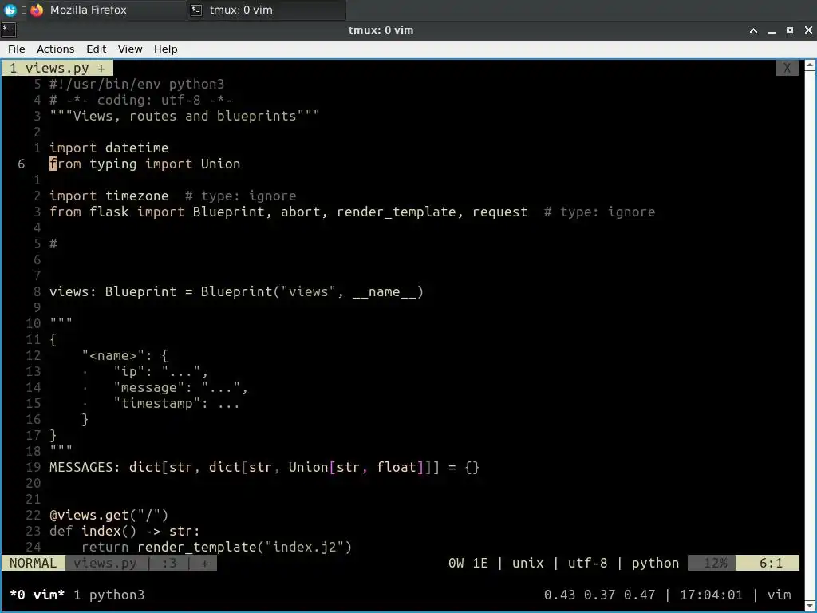Viewport: 817px width, 613px height.
Task: Click the shebang line '#!/usr/bin/env python3'
Action: [136, 84]
